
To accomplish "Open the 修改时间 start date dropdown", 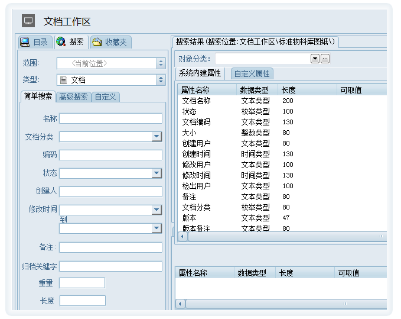I will coord(157,210).
